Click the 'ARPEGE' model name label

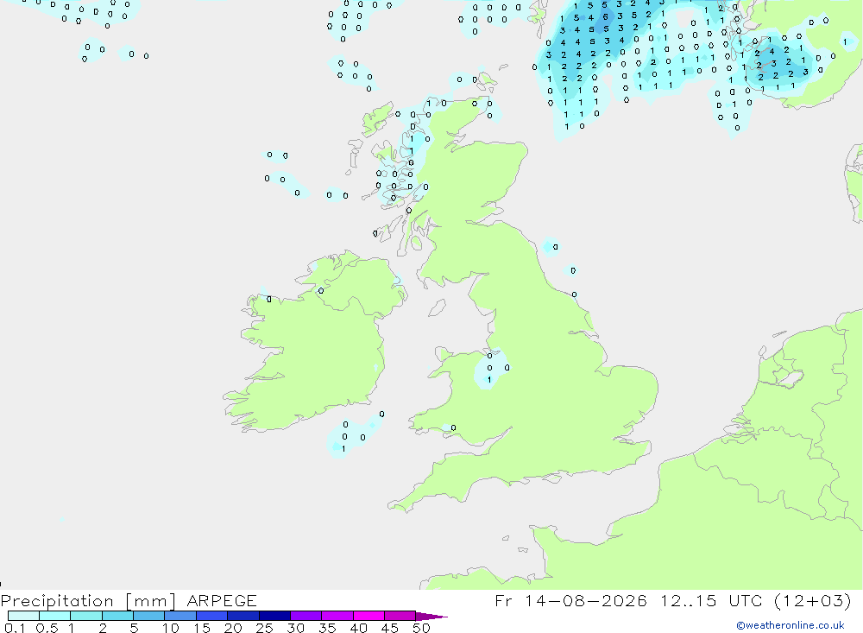click(222, 600)
